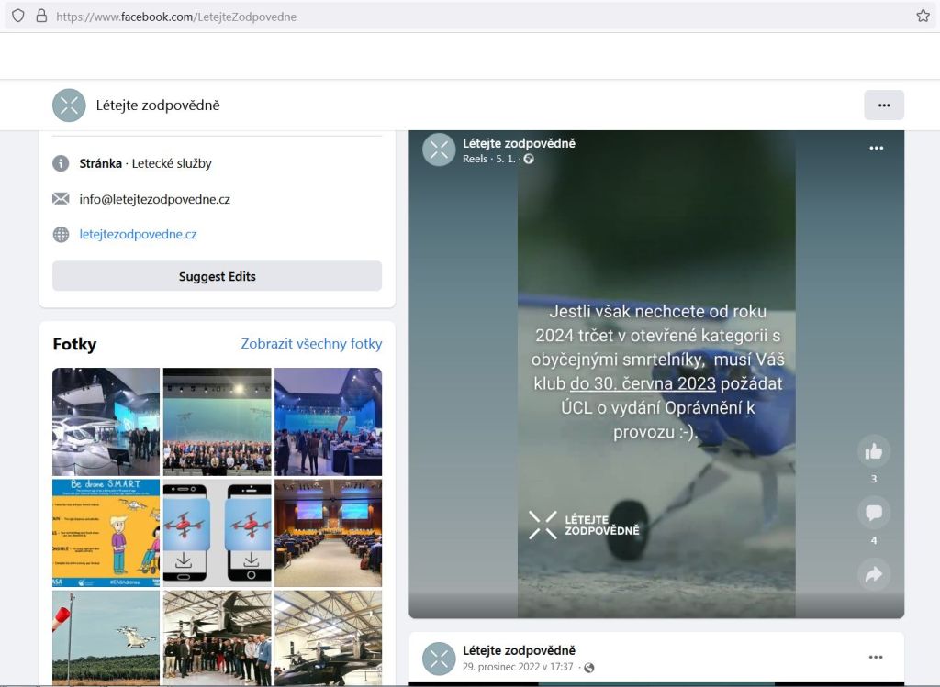
Task: Click the shield tracking protection icon
Action: point(17,16)
